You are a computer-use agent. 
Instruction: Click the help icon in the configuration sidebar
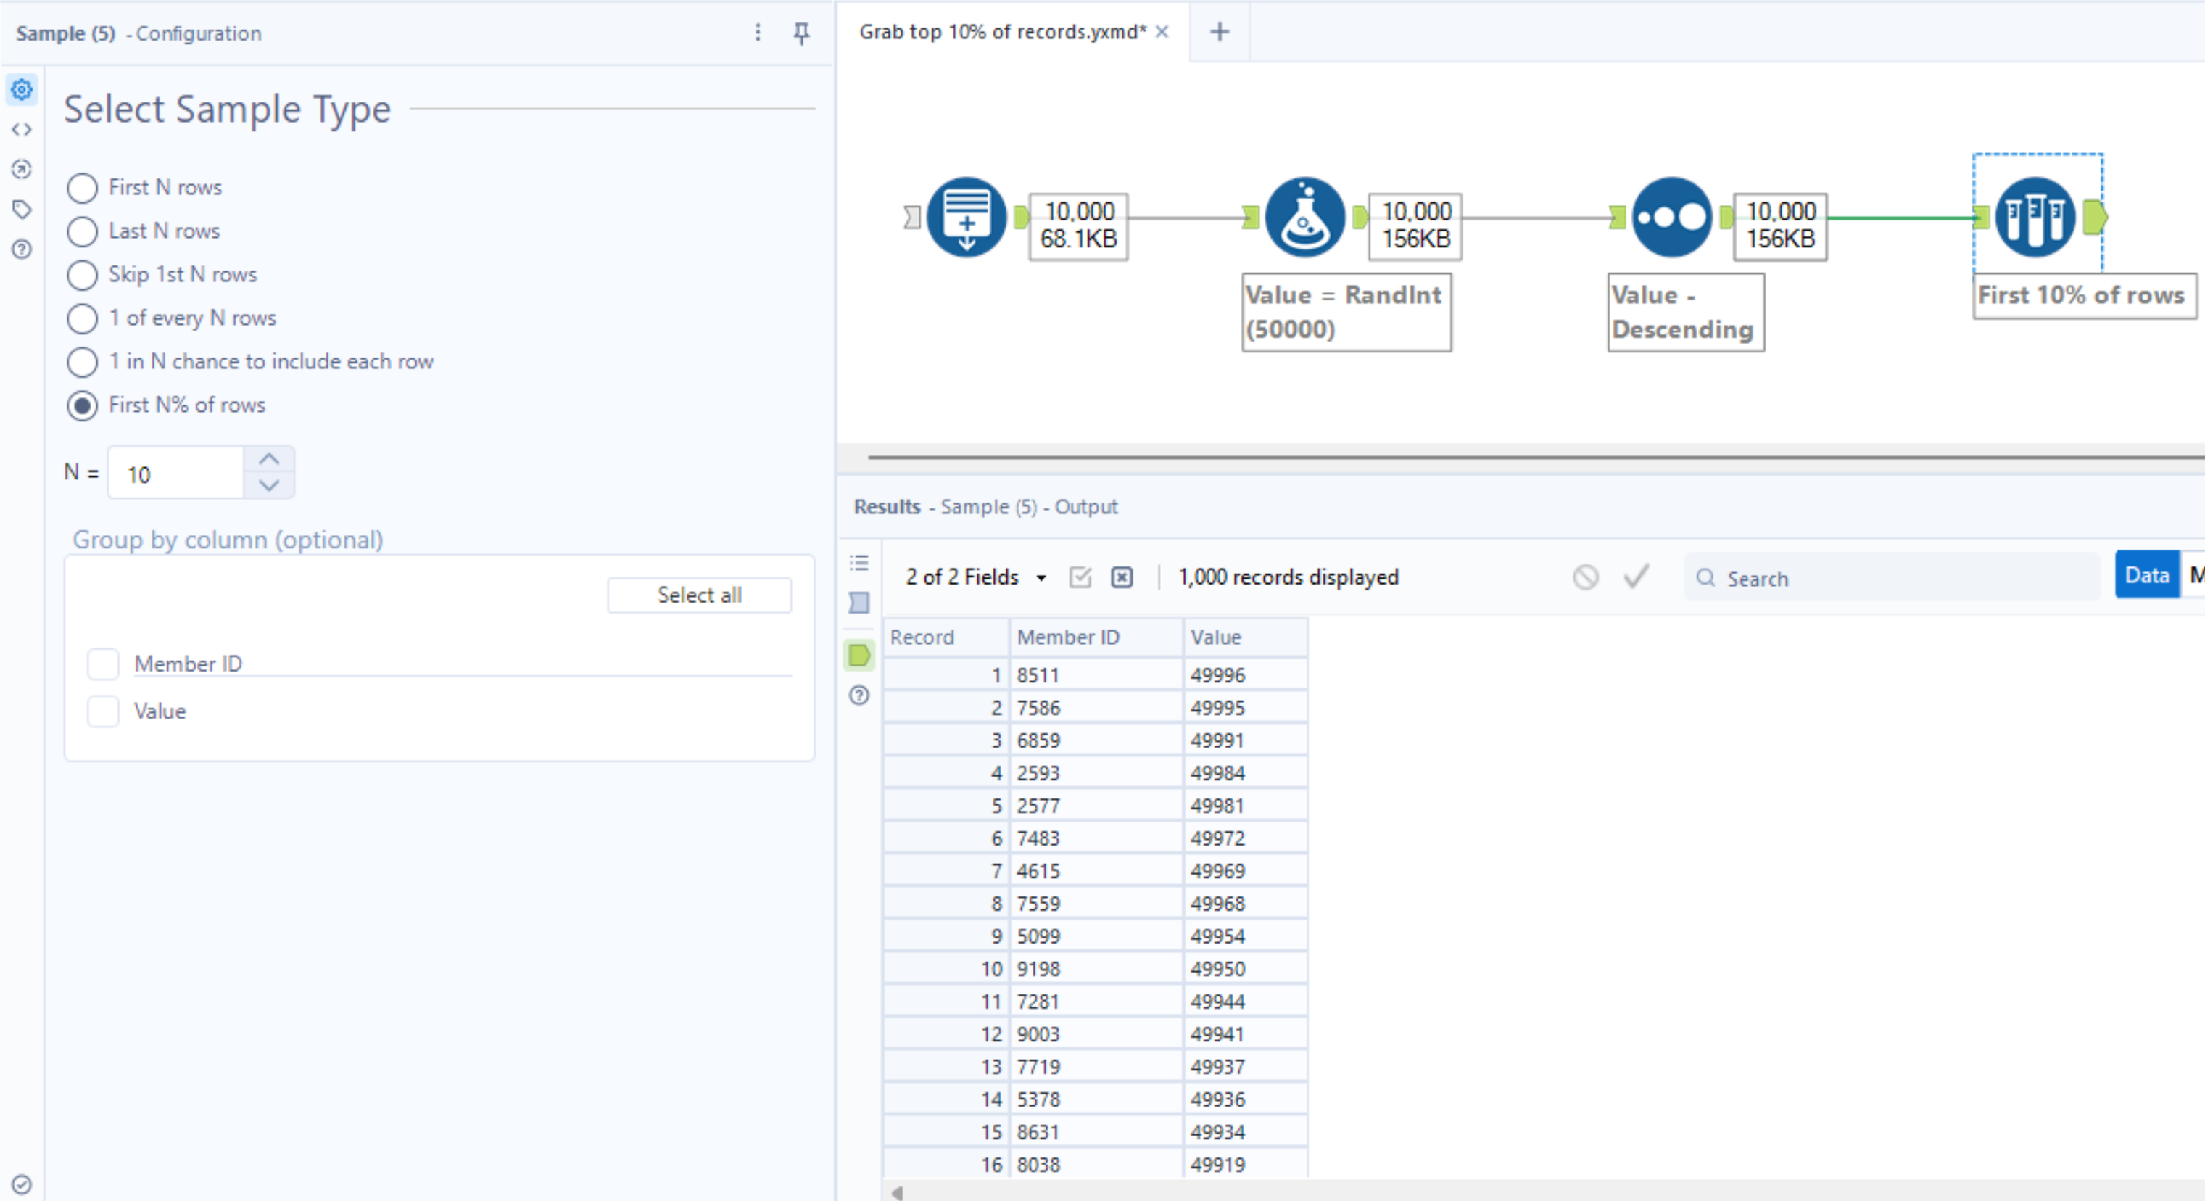click(x=22, y=249)
